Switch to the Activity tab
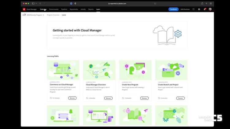The width and height of the screenshot is (230, 129). click(x=83, y=9)
